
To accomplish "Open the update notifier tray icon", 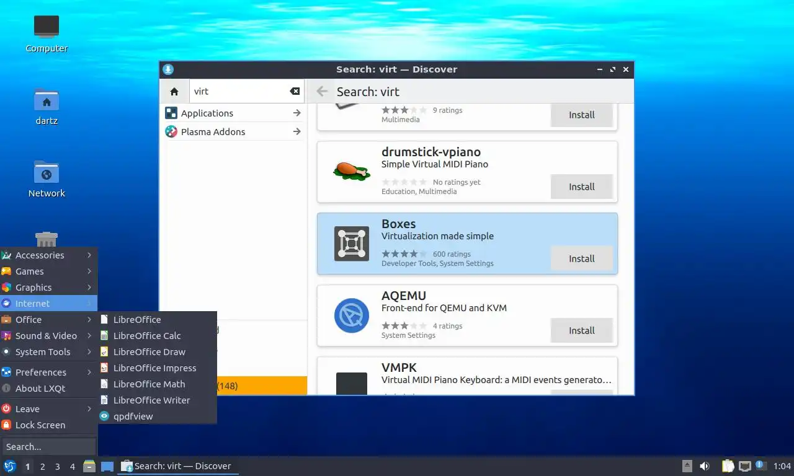I will point(761,466).
